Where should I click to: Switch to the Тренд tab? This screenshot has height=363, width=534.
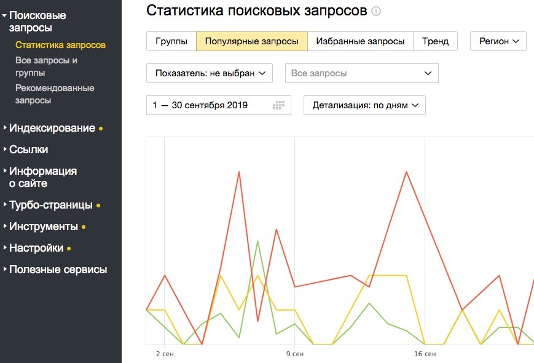pyautogui.click(x=436, y=41)
